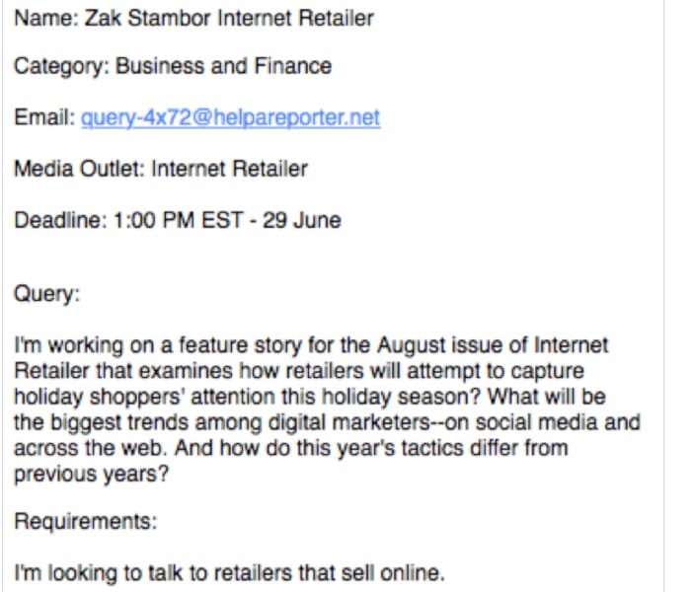Click the sentence about retailers that sell online
The width and height of the screenshot is (691, 592).
[230, 573]
